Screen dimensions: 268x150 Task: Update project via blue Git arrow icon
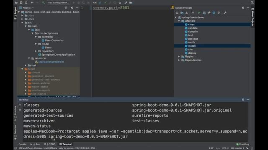(x=100, y=2)
